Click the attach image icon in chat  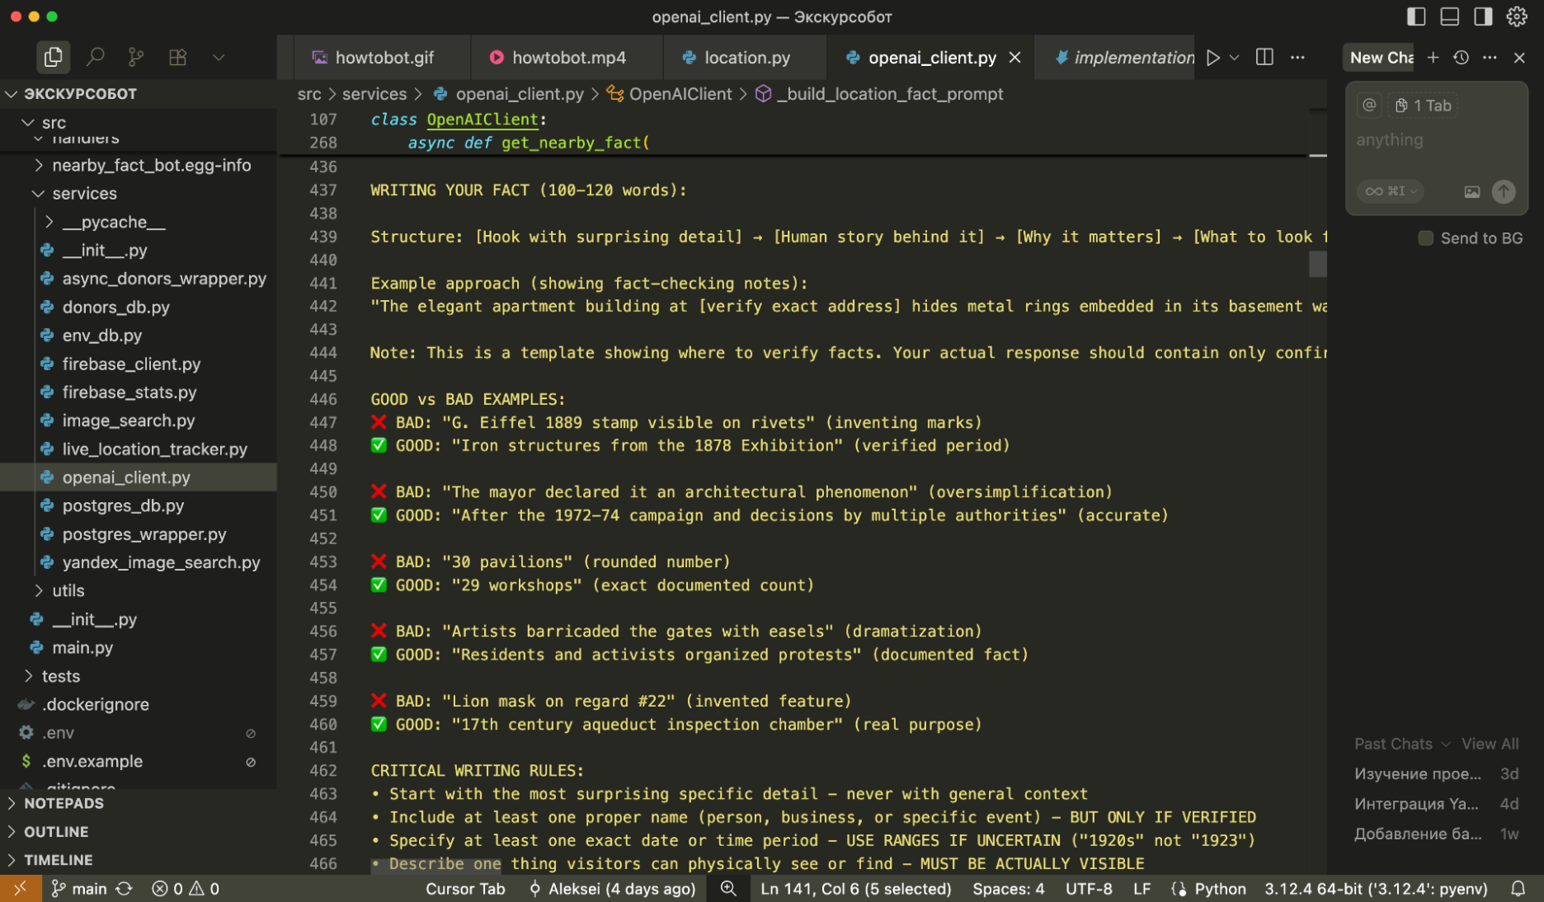click(x=1471, y=191)
